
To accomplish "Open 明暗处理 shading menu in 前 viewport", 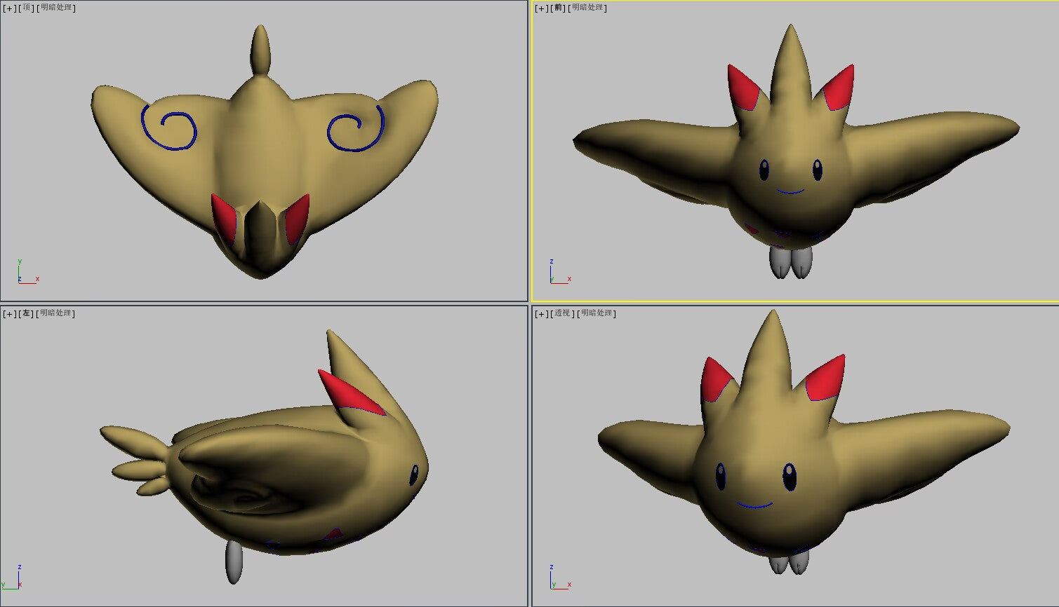I will pos(589,8).
